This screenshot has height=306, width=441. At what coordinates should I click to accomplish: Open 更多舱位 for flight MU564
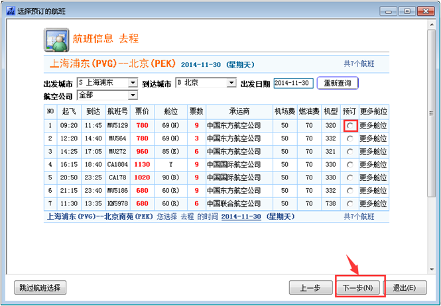[373, 138]
